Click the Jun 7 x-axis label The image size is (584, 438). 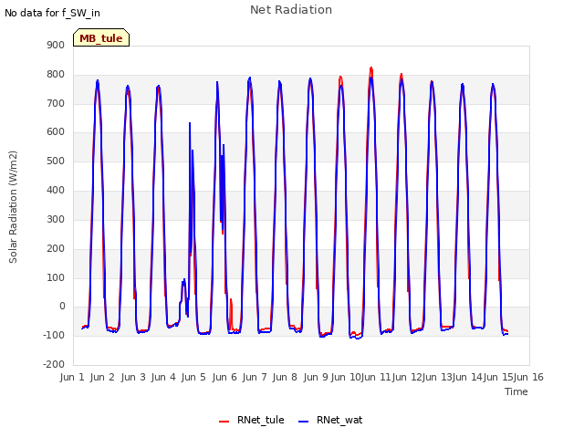(x=255, y=377)
